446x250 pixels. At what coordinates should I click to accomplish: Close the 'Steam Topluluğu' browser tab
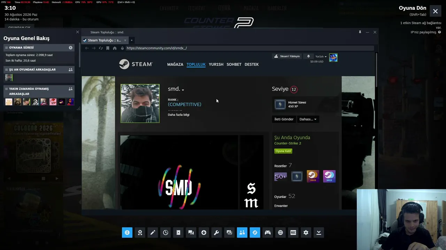pos(125,40)
